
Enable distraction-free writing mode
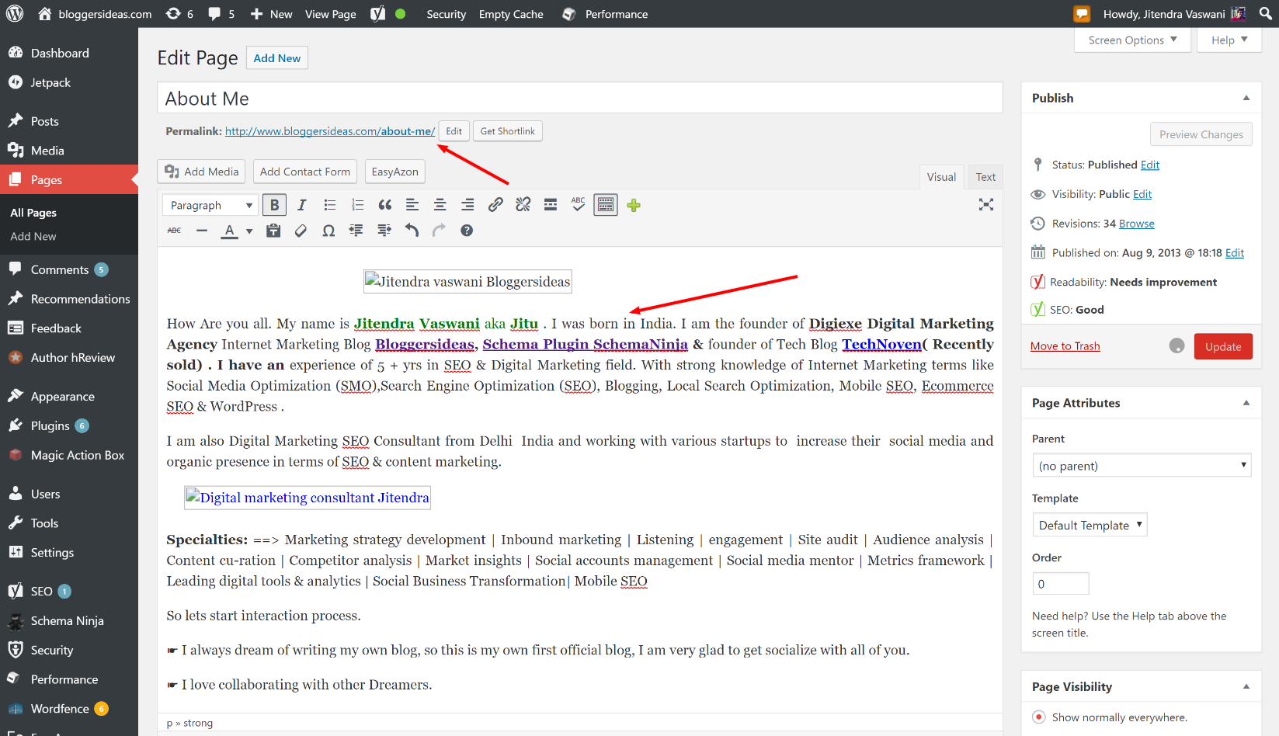(x=985, y=205)
